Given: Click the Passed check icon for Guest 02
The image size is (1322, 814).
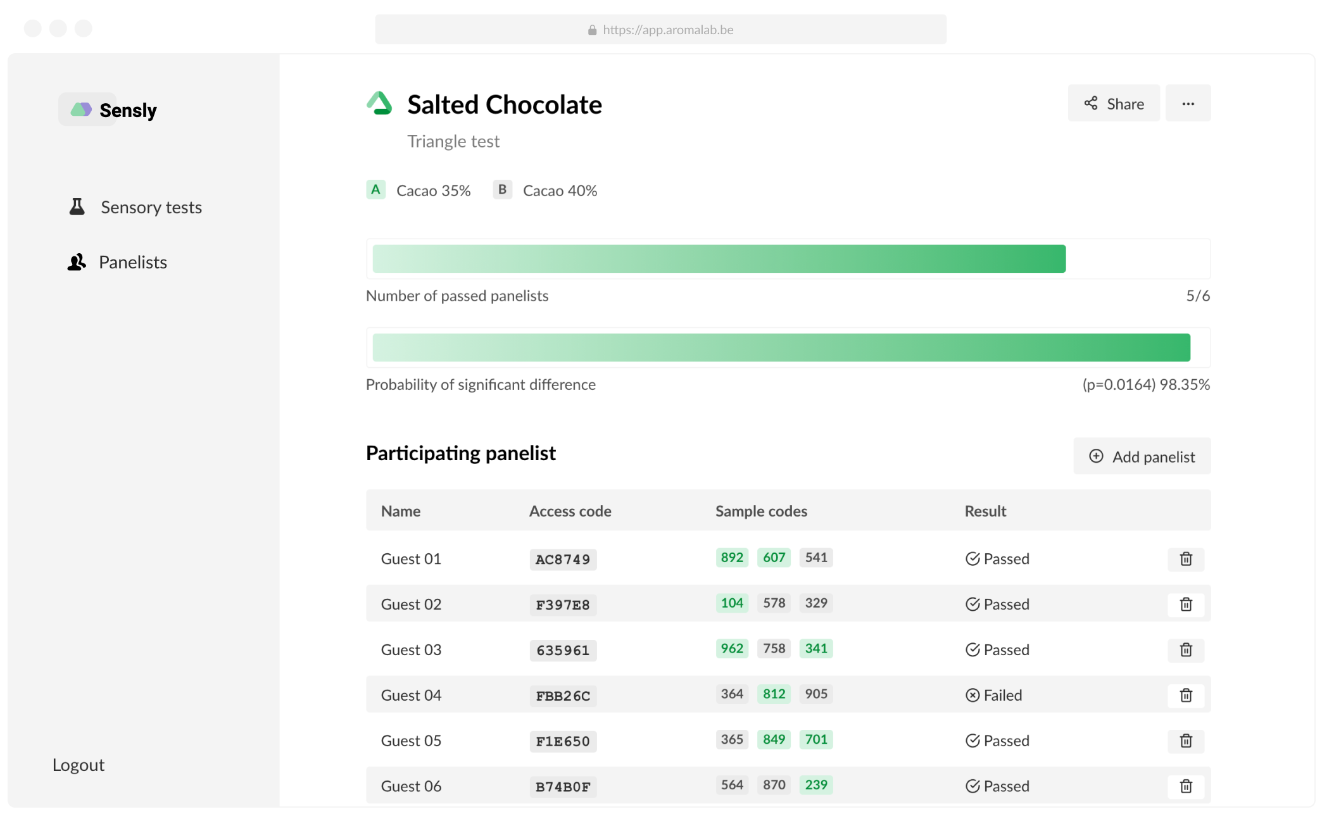Looking at the screenshot, I should coord(973,604).
